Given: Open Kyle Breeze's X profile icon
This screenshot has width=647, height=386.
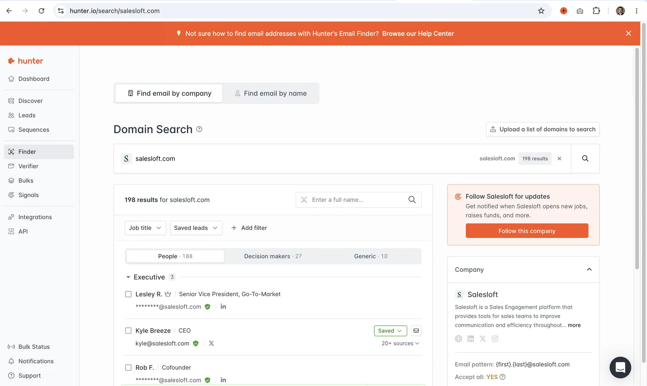Looking at the screenshot, I should click(211, 344).
